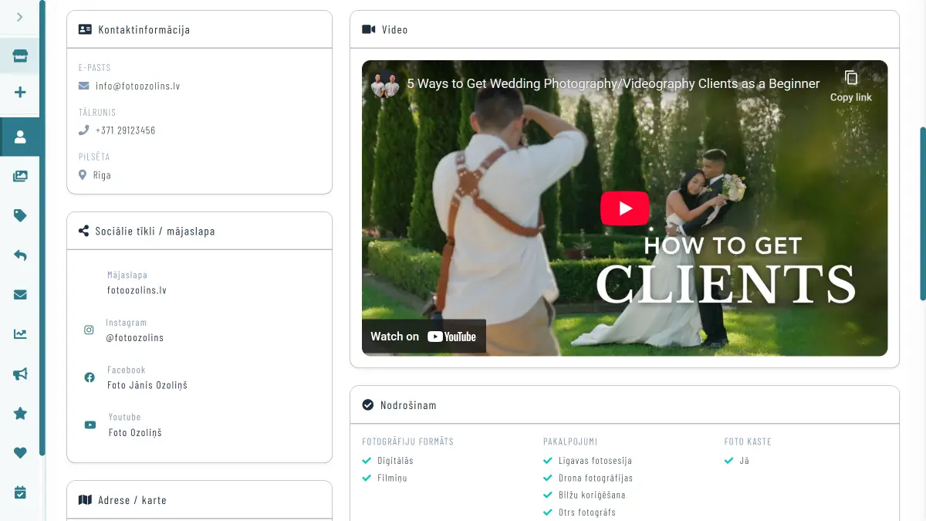Click the phone icon next to +371 29123456
Screen dimensions: 926x521
tap(84, 130)
